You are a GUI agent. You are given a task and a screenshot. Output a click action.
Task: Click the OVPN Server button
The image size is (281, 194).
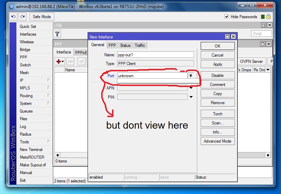251,62
